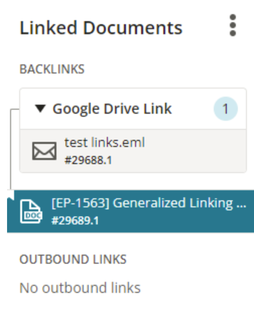Viewport: 254px width, 309px height.
Task: Click the highlighted teal document row
Action: tap(131, 211)
